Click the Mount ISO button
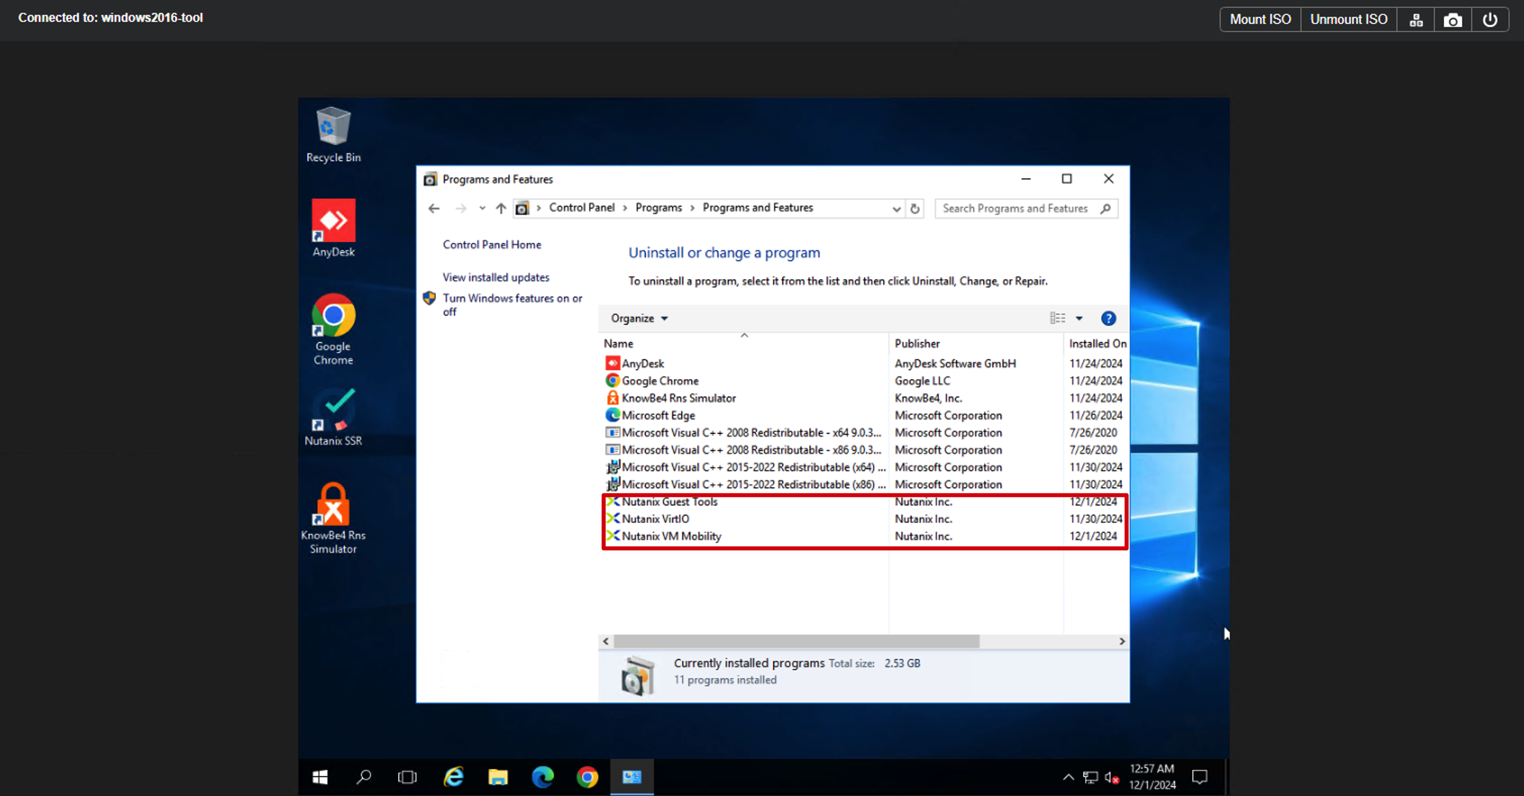This screenshot has width=1524, height=796. 1260,20
